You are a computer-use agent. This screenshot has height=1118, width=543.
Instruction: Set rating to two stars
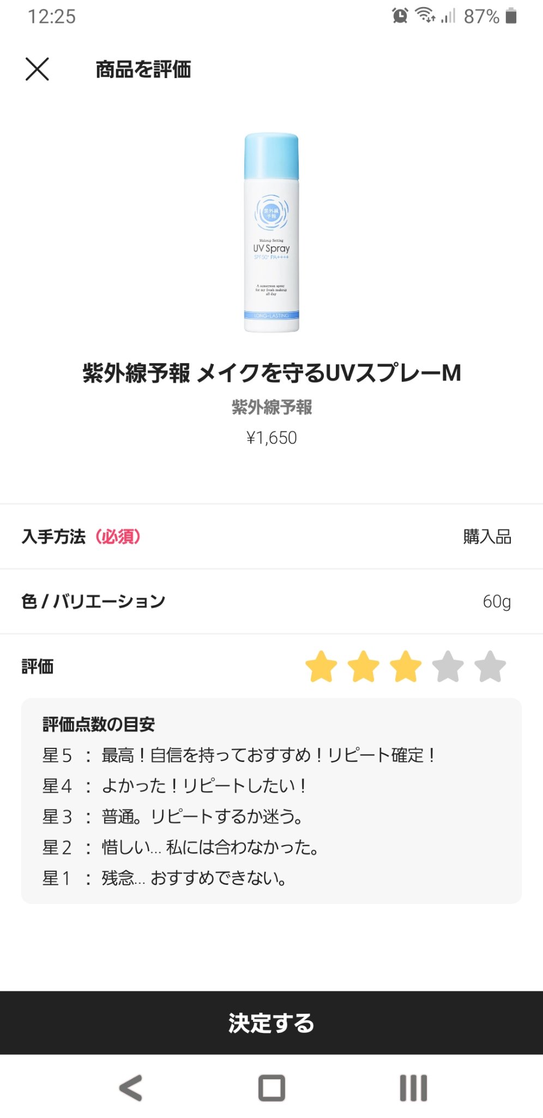(363, 667)
